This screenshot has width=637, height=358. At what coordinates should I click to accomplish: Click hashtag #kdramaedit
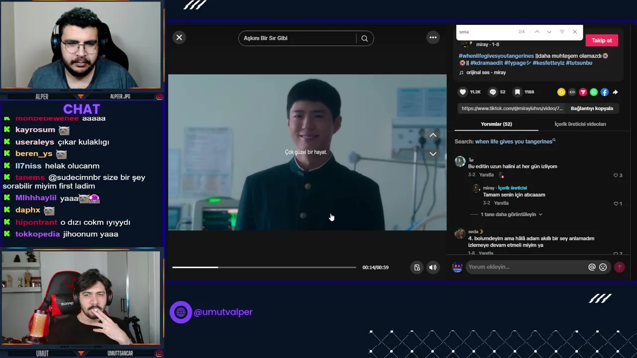coord(486,63)
